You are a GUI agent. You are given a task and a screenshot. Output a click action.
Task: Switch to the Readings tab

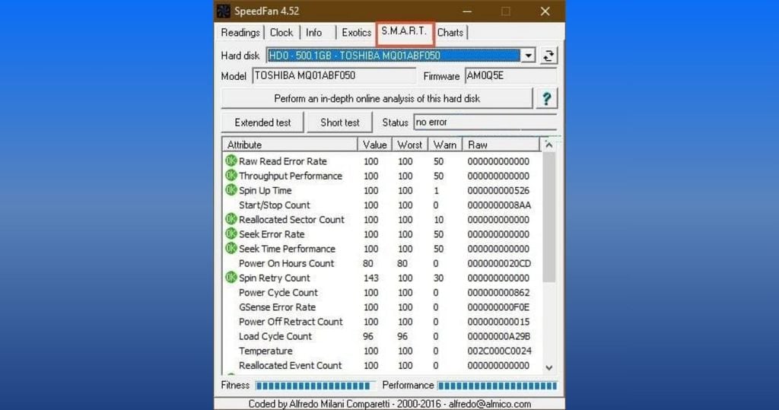point(240,32)
